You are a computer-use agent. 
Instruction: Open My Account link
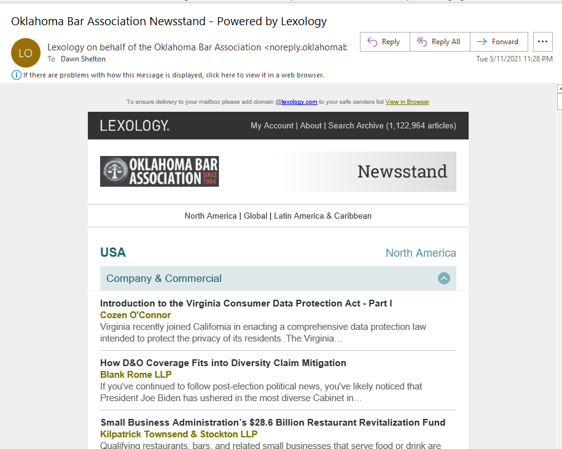coord(272,126)
